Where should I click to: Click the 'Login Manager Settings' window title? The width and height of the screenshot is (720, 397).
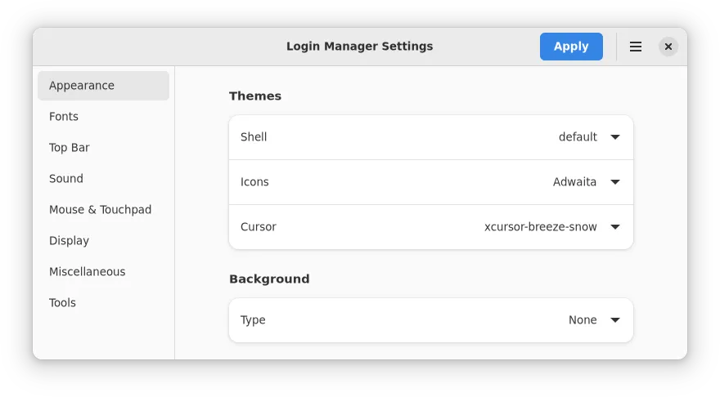[x=359, y=47]
